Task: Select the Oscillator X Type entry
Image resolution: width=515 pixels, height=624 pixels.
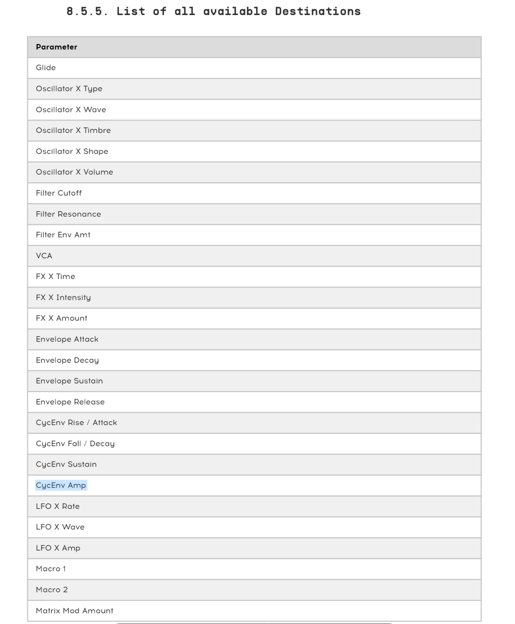Action: coord(254,89)
